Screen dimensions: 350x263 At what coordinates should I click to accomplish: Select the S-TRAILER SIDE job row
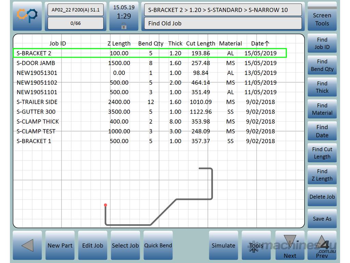(x=37, y=102)
